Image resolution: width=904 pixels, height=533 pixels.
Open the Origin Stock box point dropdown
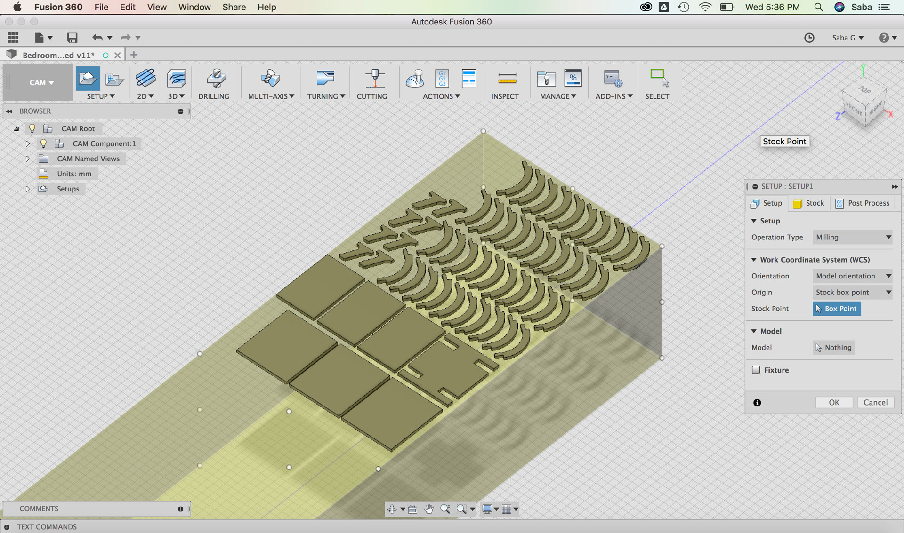pyautogui.click(x=853, y=292)
